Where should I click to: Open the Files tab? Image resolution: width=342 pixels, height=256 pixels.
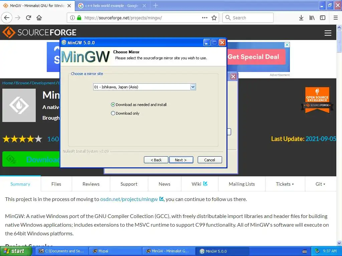[x=56, y=184]
